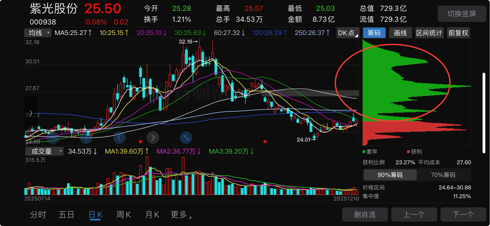Tap the shrink/collapse arrows icon
490x226 pixels.
point(186,137)
